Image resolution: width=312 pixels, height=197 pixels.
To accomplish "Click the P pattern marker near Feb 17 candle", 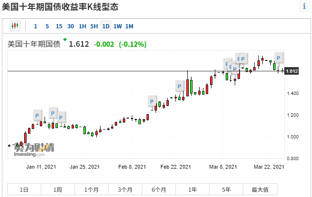I will [x=152, y=101].
